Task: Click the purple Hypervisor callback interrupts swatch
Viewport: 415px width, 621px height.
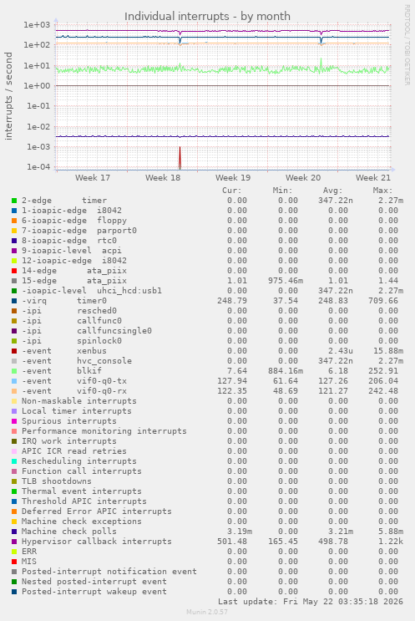Action: tap(14, 542)
